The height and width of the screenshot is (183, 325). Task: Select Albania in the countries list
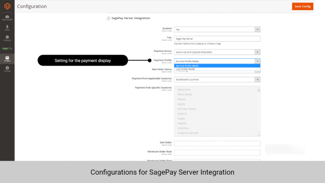click(x=182, y=99)
